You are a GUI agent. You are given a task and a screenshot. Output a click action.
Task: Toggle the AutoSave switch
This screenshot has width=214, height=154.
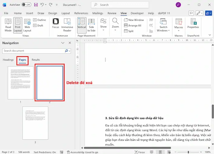26,5
